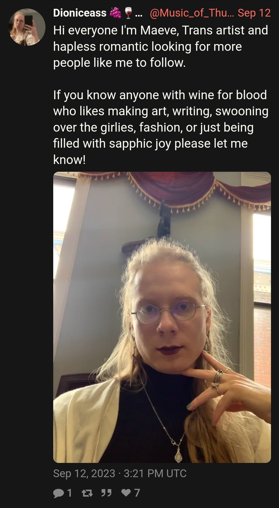Click the grapes emoji beside the name
This screenshot has height=508, width=279.
coord(115,13)
